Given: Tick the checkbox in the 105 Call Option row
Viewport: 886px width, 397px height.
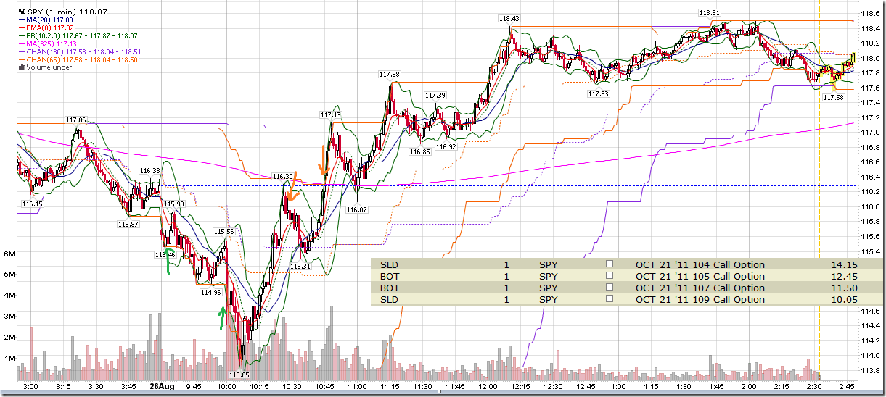Looking at the screenshot, I should coord(610,276).
